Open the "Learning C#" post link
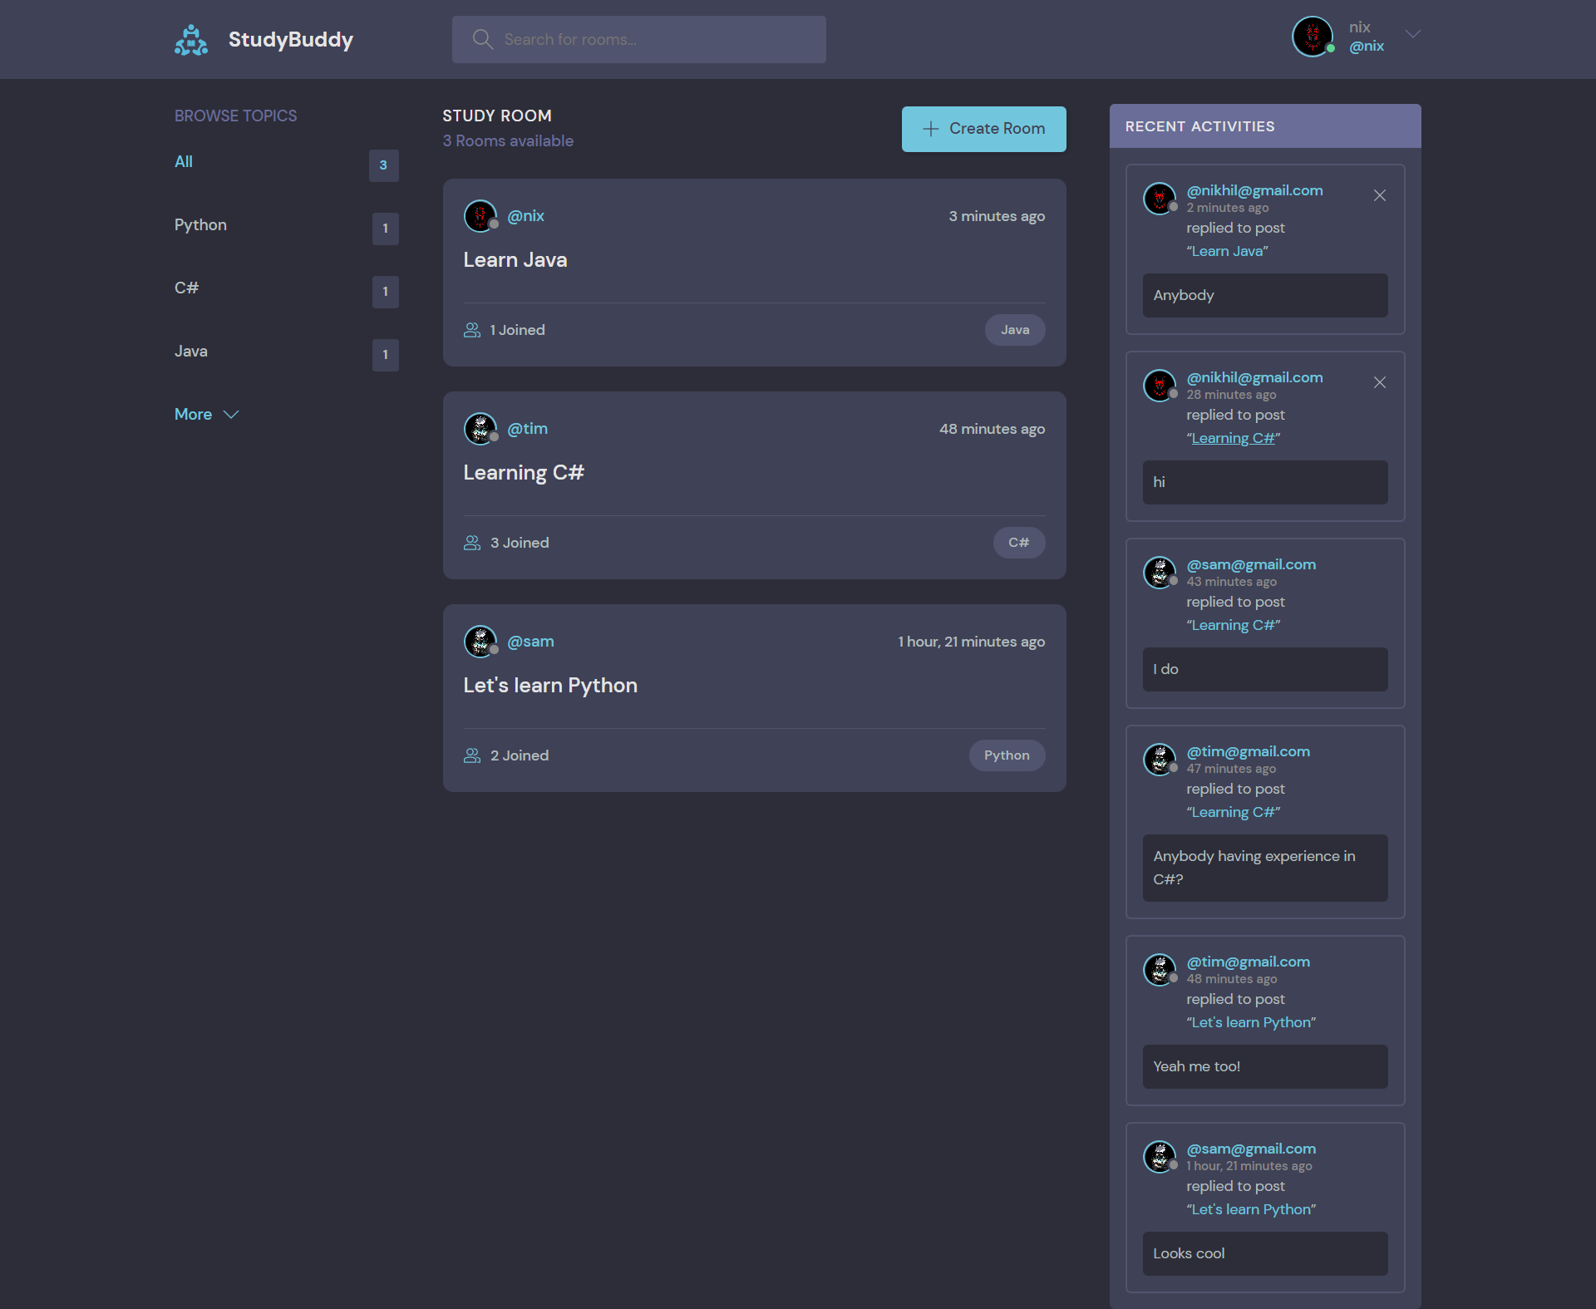Viewport: 1596px width, 1309px height. (x=1233, y=438)
